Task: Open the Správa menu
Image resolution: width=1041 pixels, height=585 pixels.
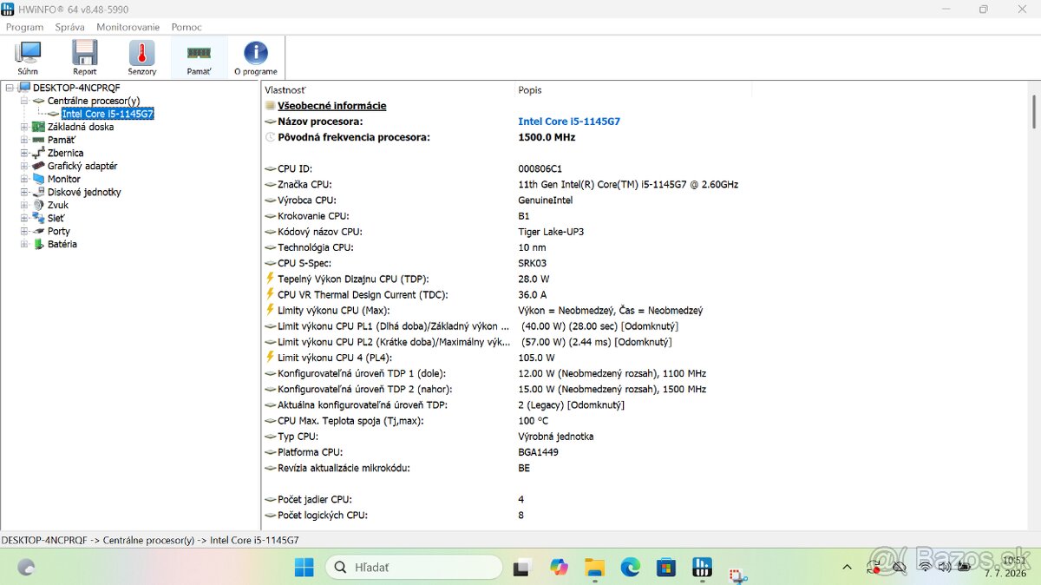Action: pos(69,27)
